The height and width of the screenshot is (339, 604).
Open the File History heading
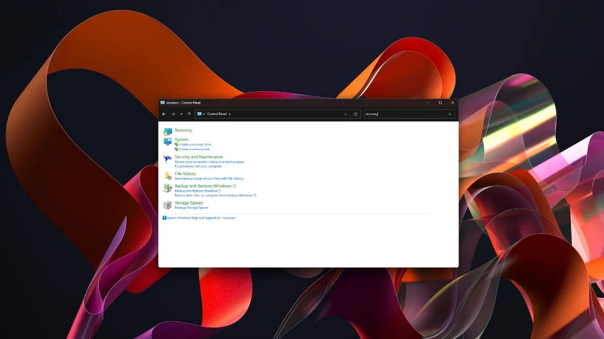(x=185, y=174)
